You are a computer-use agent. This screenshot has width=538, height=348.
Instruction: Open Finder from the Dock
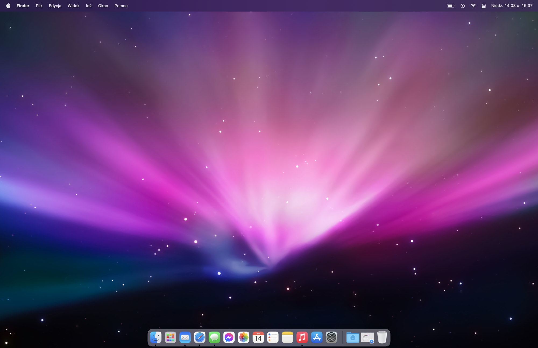[156, 337]
